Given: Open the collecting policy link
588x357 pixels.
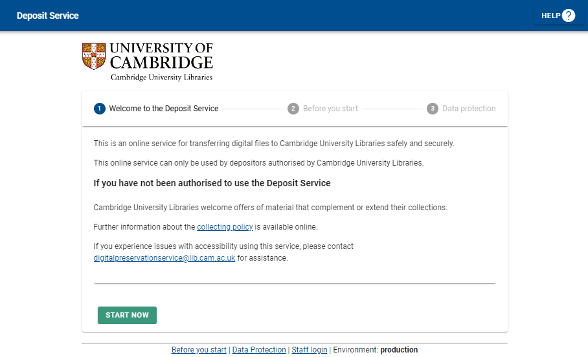Looking at the screenshot, I should [225, 227].
